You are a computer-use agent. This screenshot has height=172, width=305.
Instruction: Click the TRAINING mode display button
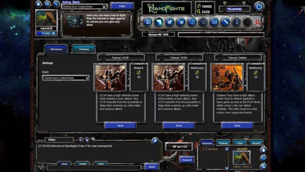tap(234, 9)
